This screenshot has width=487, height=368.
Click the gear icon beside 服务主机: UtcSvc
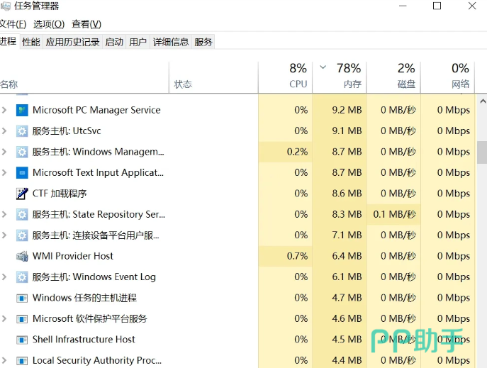[x=22, y=131]
